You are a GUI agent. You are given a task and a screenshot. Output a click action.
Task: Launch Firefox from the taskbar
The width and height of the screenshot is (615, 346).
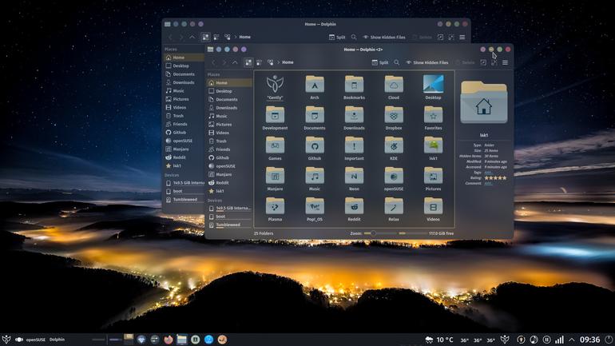pyautogui.click(x=169, y=340)
